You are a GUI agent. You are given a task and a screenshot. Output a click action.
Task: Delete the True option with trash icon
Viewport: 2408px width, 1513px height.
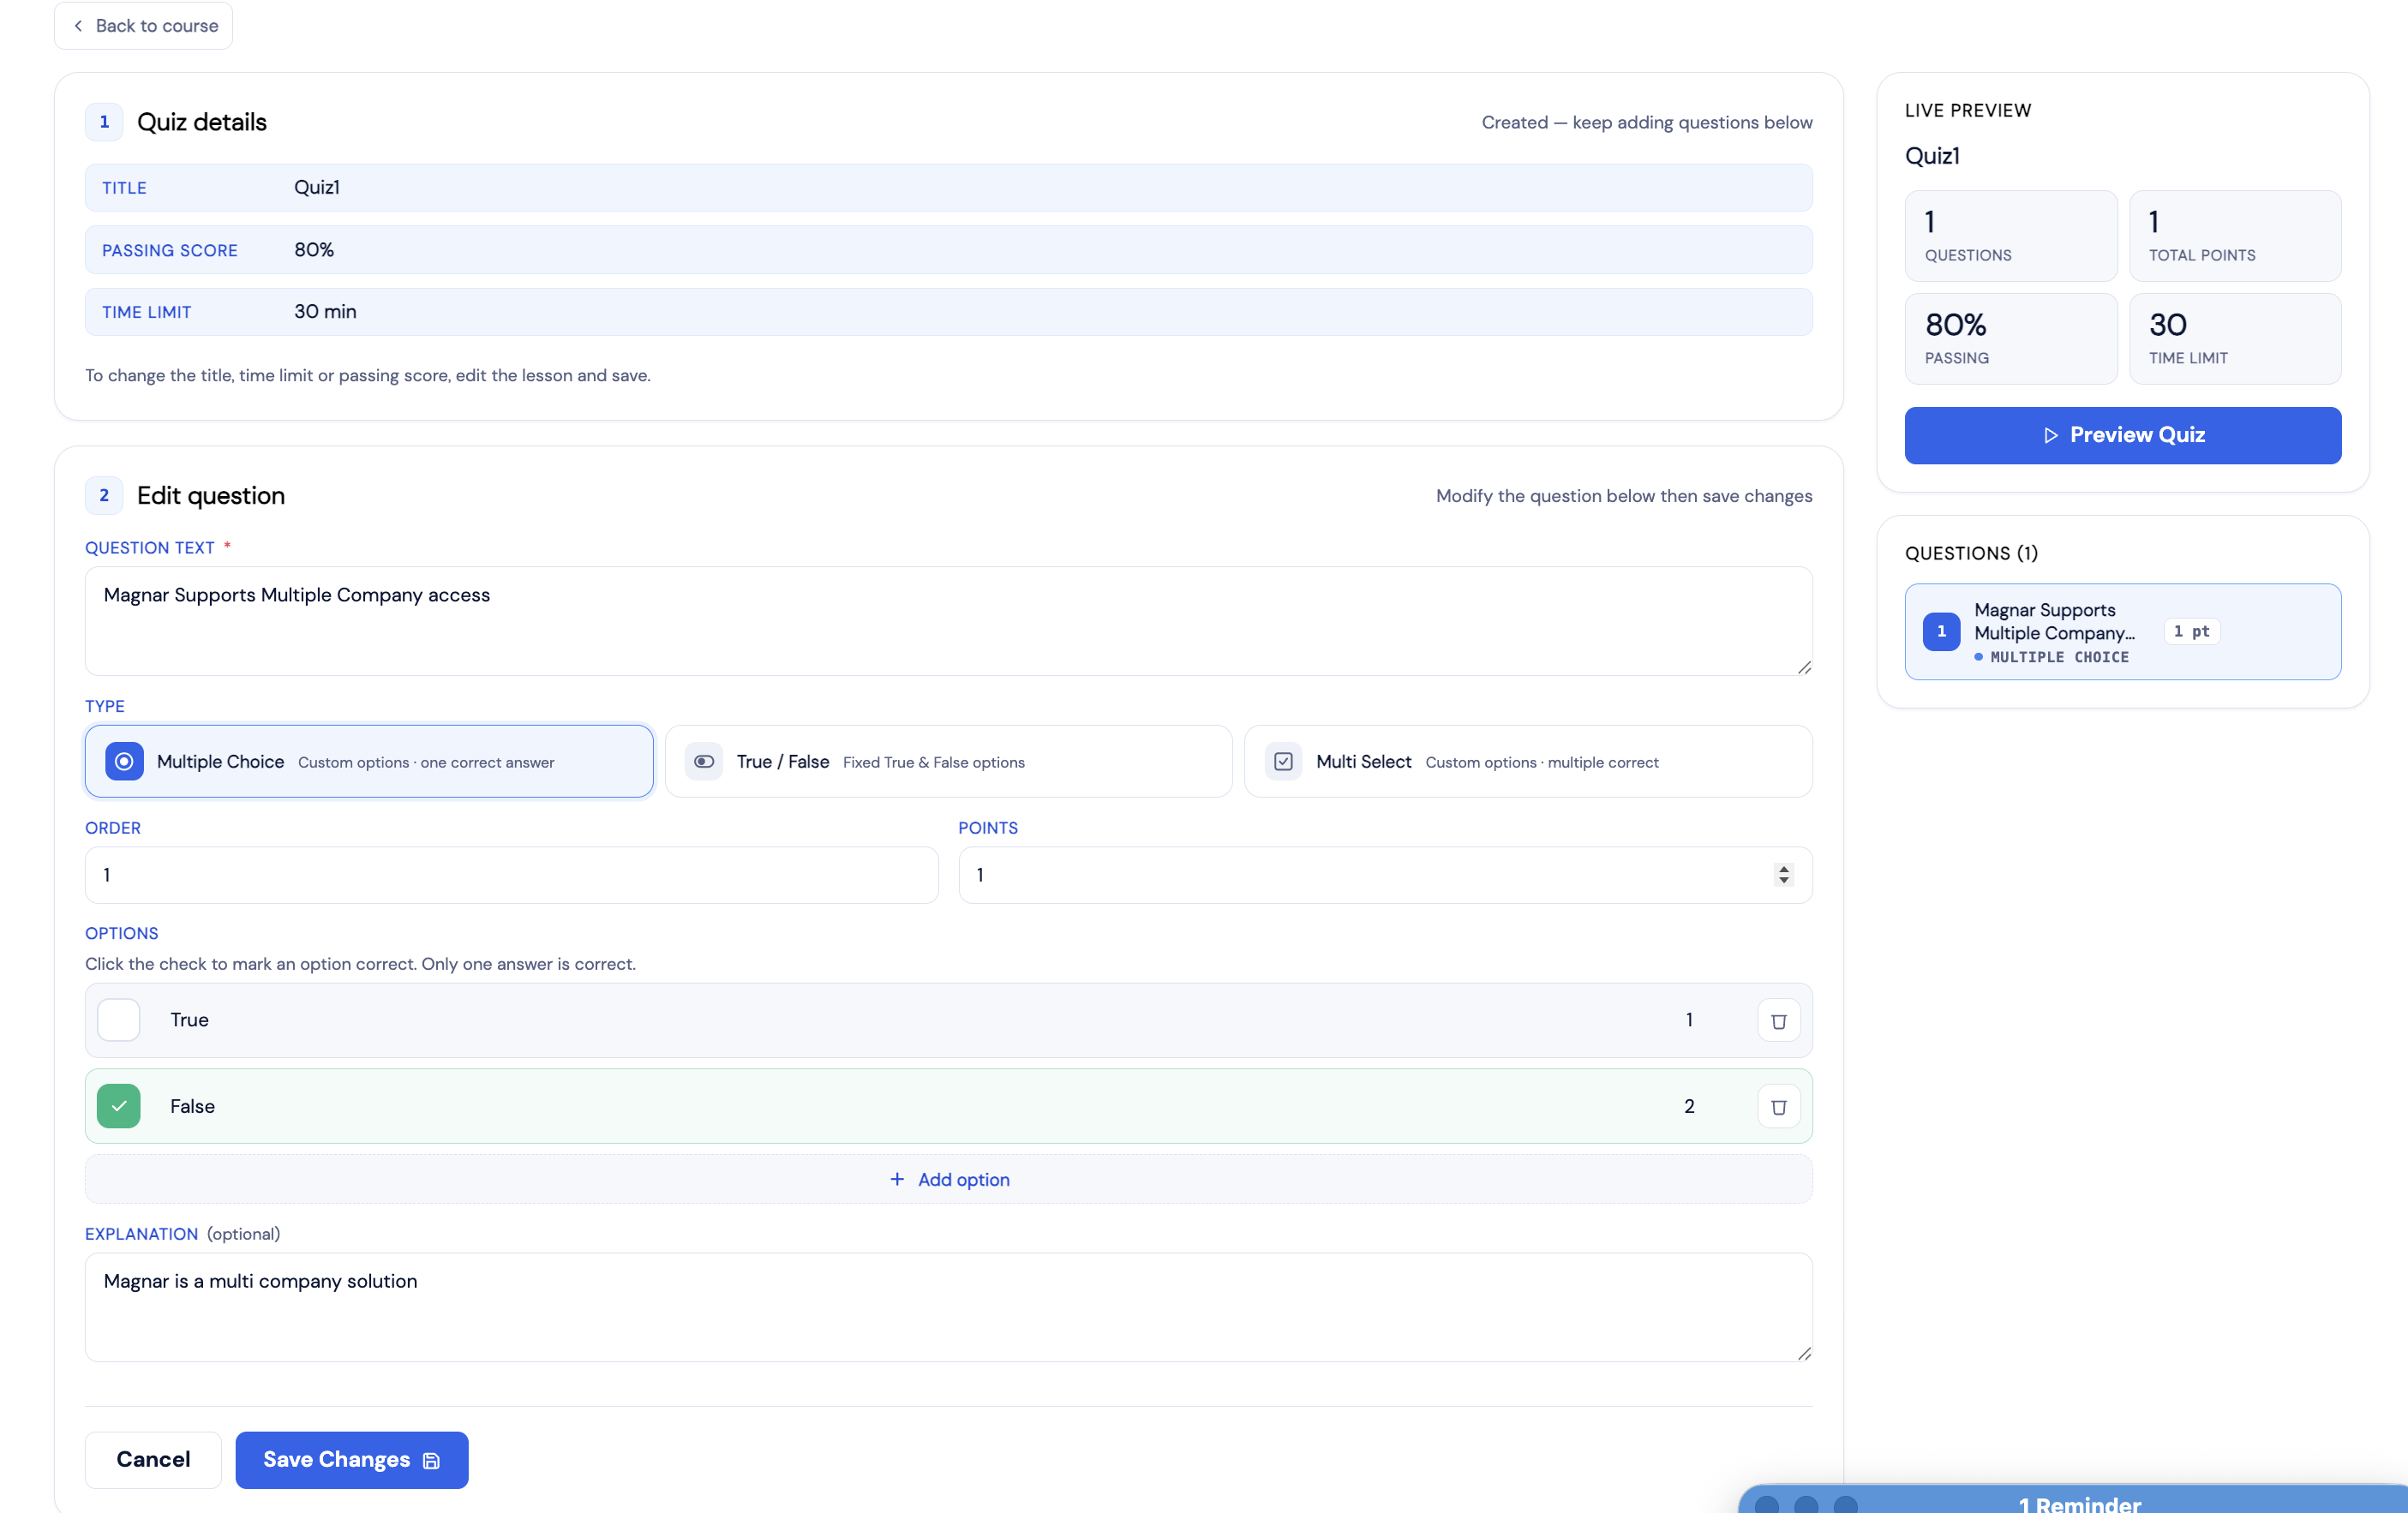pos(1778,1020)
